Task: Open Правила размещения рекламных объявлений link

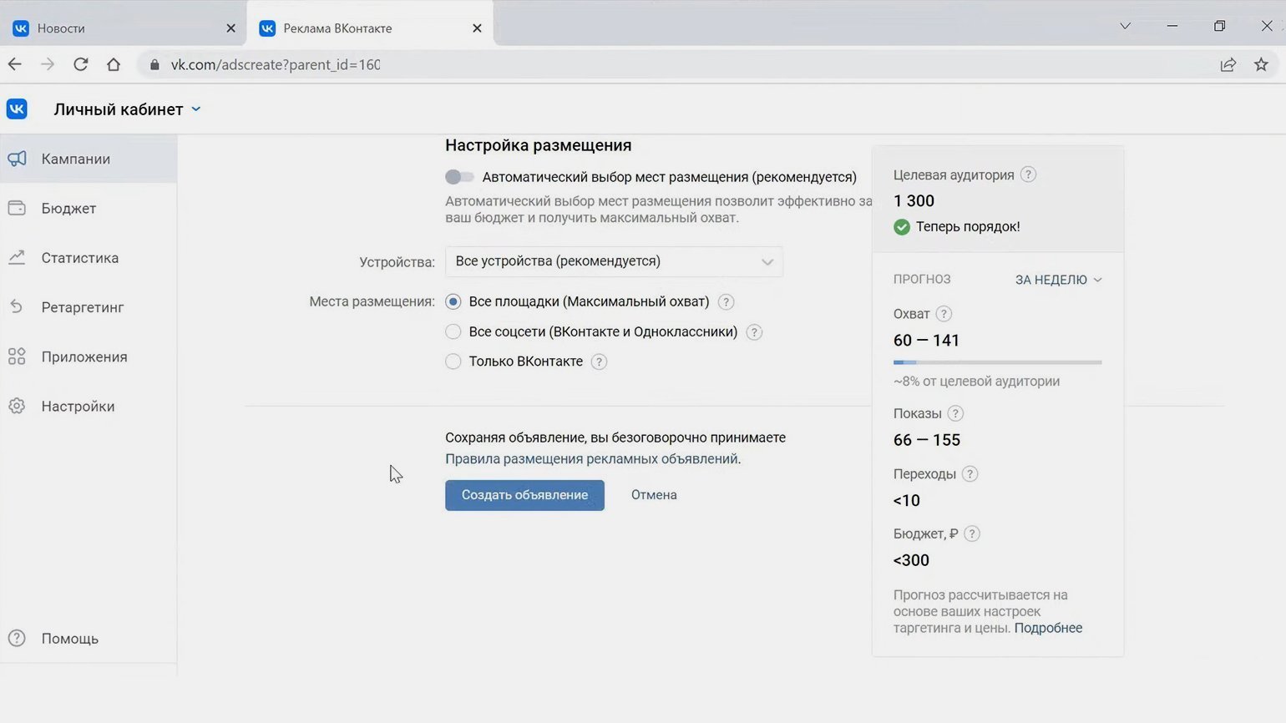Action: (591, 458)
